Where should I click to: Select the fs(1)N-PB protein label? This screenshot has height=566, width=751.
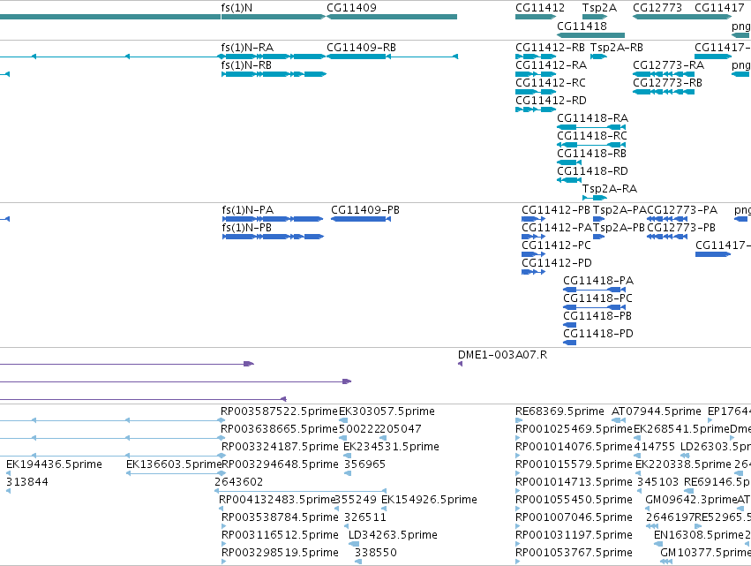point(247,227)
